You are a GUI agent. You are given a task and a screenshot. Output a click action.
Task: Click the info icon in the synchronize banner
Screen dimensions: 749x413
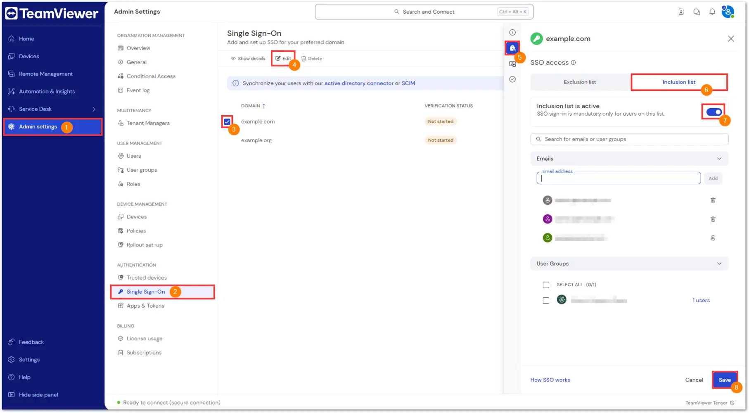point(236,83)
